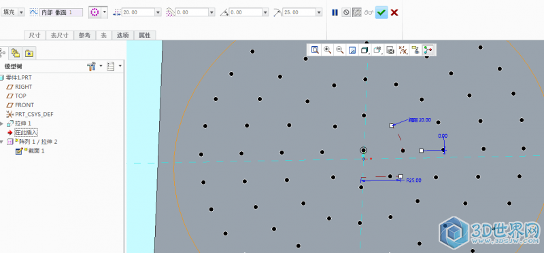Switch to the model tree navigator tab

pos(3,53)
